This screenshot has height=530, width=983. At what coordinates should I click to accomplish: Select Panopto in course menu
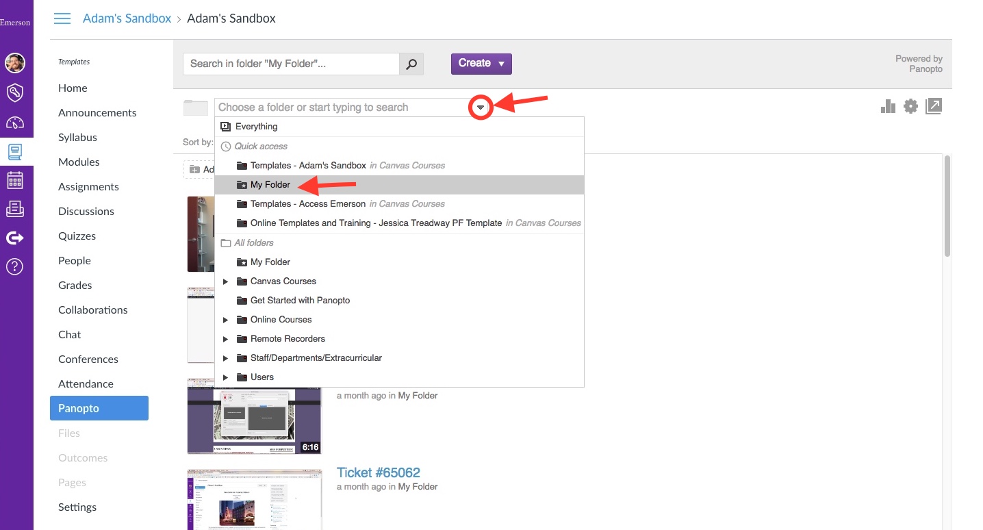[x=99, y=408]
